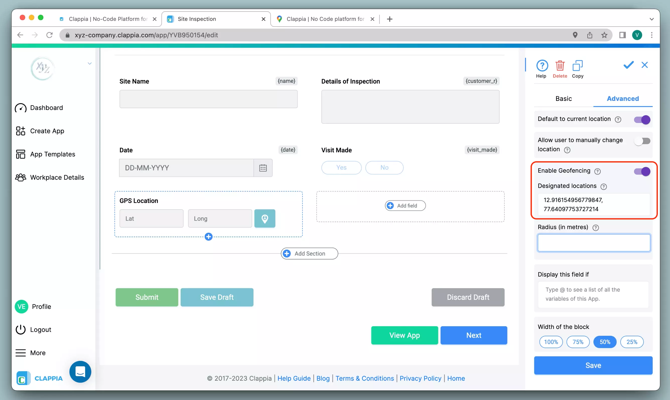Switch to the Basic tab
Image resolution: width=670 pixels, height=400 pixels.
click(x=563, y=99)
